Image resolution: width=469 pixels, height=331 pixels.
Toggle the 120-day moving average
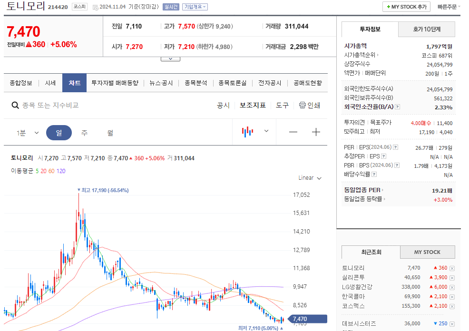tap(61, 171)
